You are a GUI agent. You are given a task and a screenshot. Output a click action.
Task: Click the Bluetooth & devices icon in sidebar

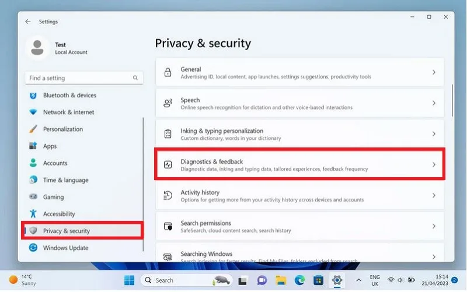33,96
